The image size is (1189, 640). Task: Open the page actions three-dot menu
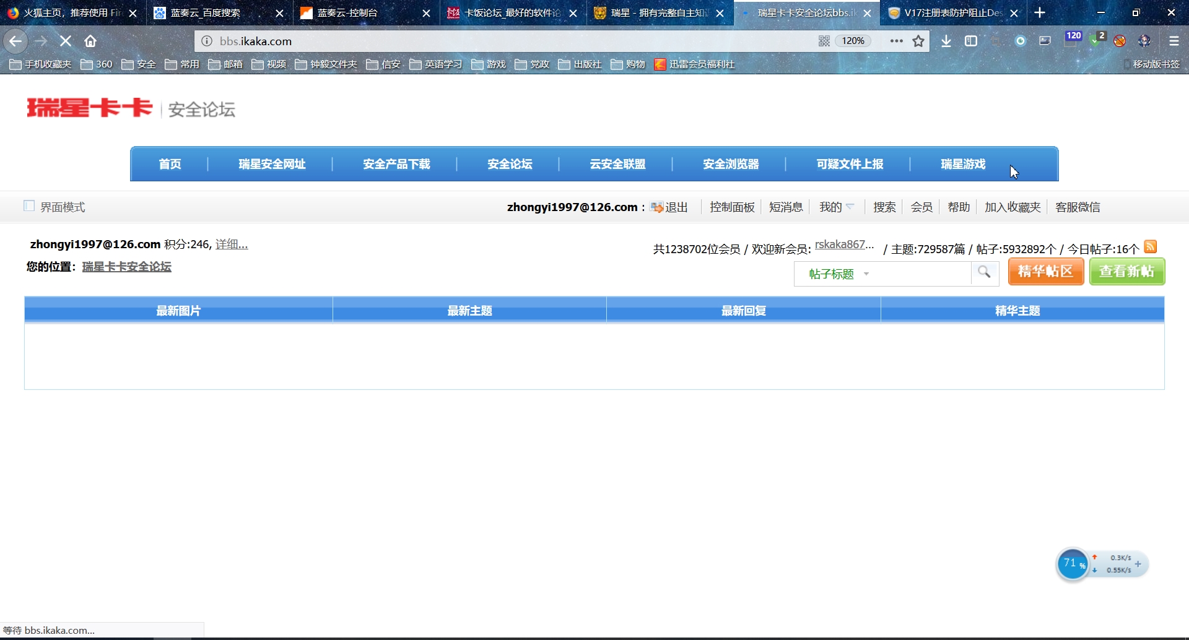pos(896,41)
